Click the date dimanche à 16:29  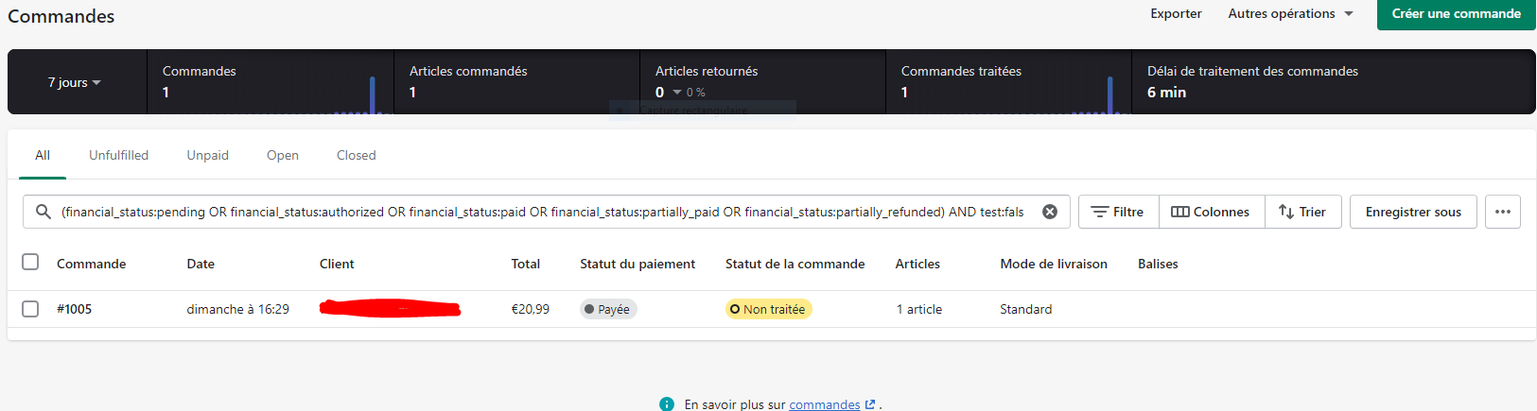point(237,309)
